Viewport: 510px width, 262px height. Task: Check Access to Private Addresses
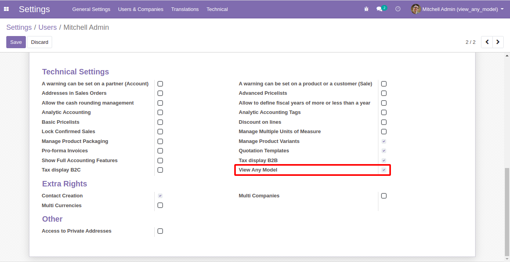tap(160, 231)
